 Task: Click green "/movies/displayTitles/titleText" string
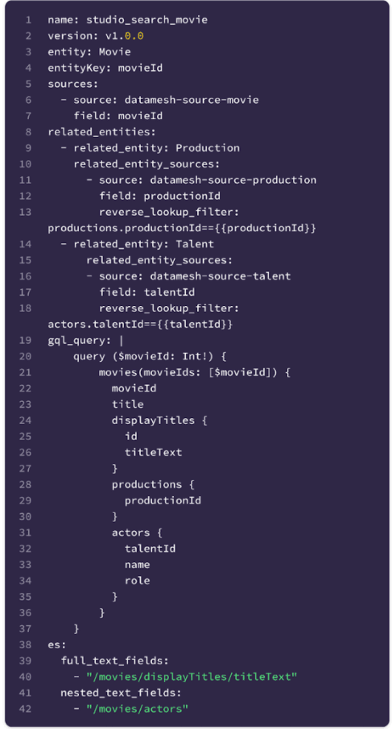click(192, 677)
